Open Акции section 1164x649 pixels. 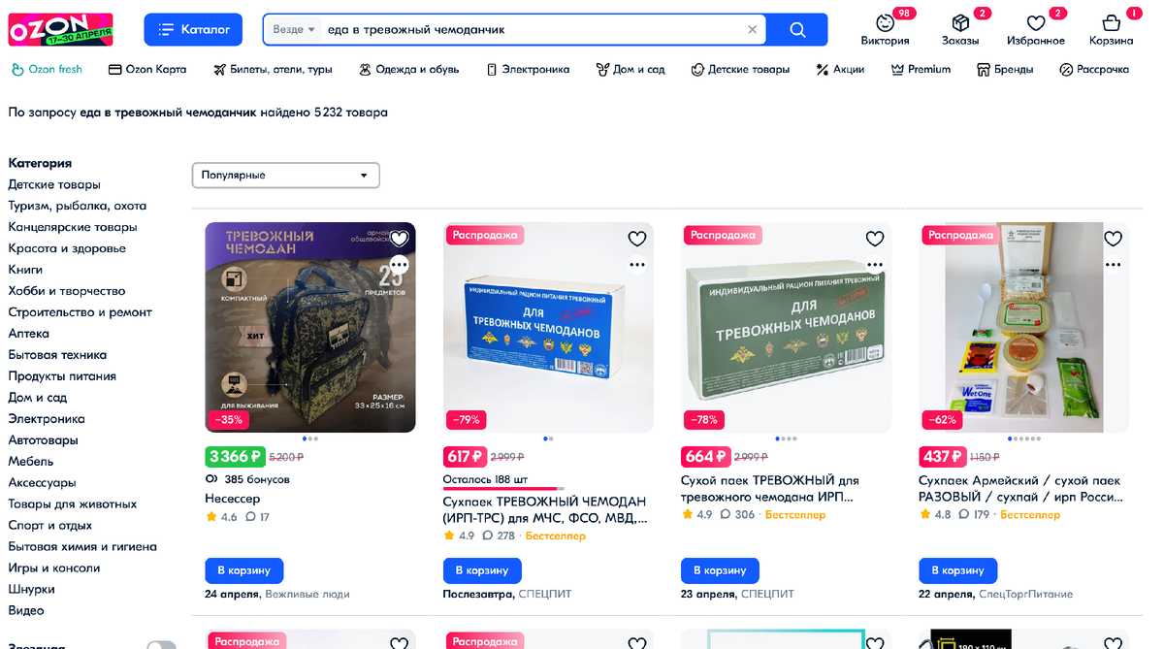840,69
